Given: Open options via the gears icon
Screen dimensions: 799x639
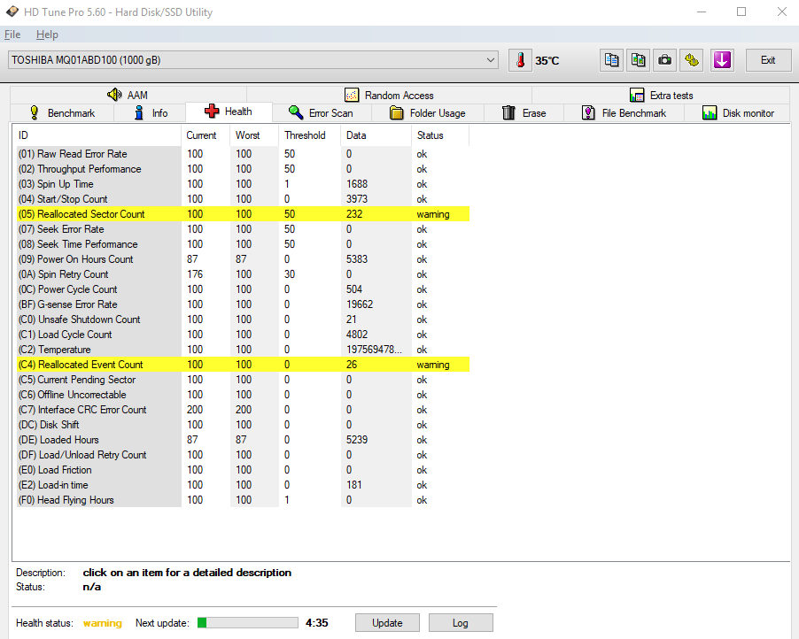Looking at the screenshot, I should coord(692,60).
